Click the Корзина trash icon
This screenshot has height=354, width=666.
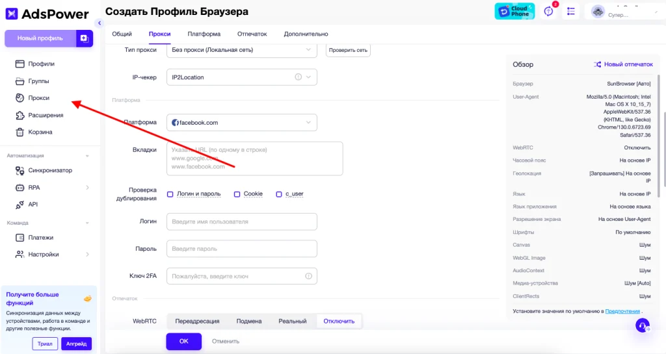pos(20,133)
